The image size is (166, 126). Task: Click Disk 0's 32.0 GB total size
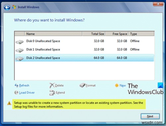[x=99, y=41]
